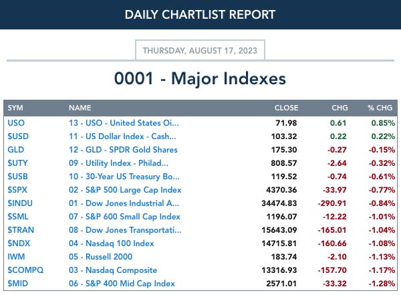The width and height of the screenshot is (401, 295).
Task: Click the Thursday, August 17, 2023 date box
Action: pyautogui.click(x=200, y=50)
